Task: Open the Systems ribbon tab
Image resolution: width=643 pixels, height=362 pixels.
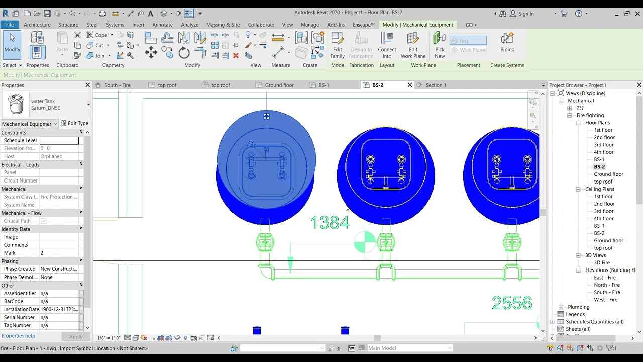Action: coord(115,25)
